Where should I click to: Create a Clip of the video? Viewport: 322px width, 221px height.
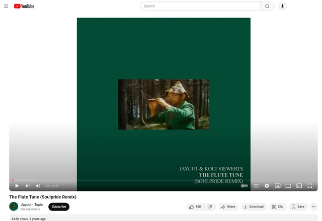pos(278,206)
